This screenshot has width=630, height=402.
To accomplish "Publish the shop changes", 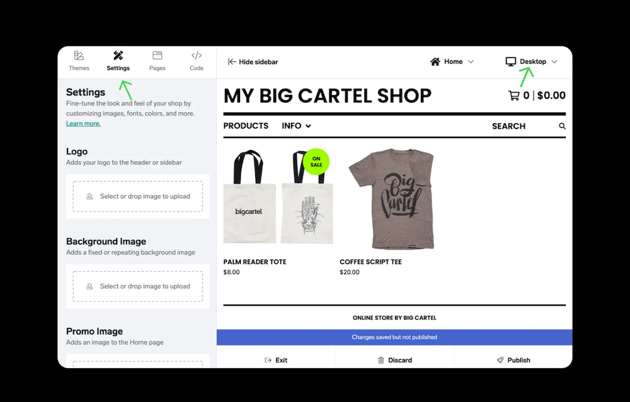I will [x=513, y=360].
